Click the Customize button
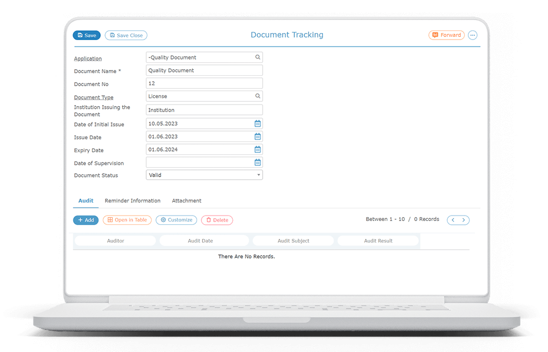This screenshot has height=352, width=548. [177, 220]
